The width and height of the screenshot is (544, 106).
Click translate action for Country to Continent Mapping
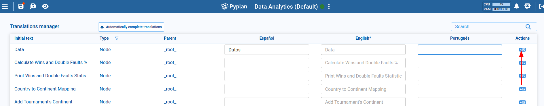pyautogui.click(x=522, y=89)
